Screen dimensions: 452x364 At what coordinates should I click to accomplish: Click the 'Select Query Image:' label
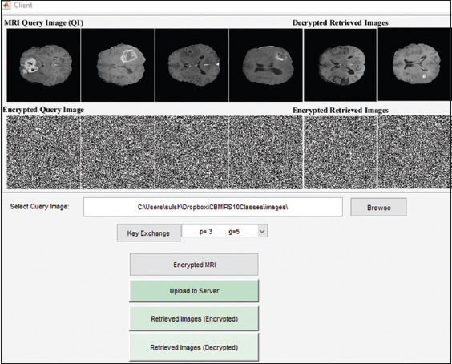39,207
